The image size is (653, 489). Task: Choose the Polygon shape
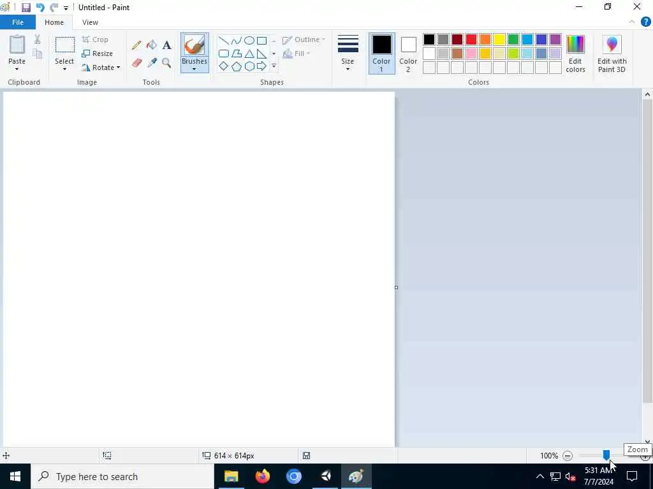click(x=236, y=53)
